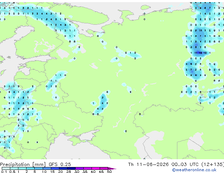Click the 5 to 10 mm legend swatch
Screen dimensions: 224x173
pyautogui.click(x=39, y=168)
